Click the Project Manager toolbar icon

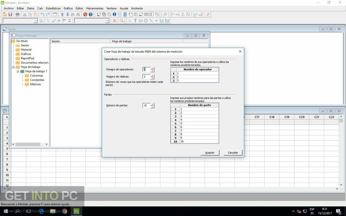pos(152,15)
